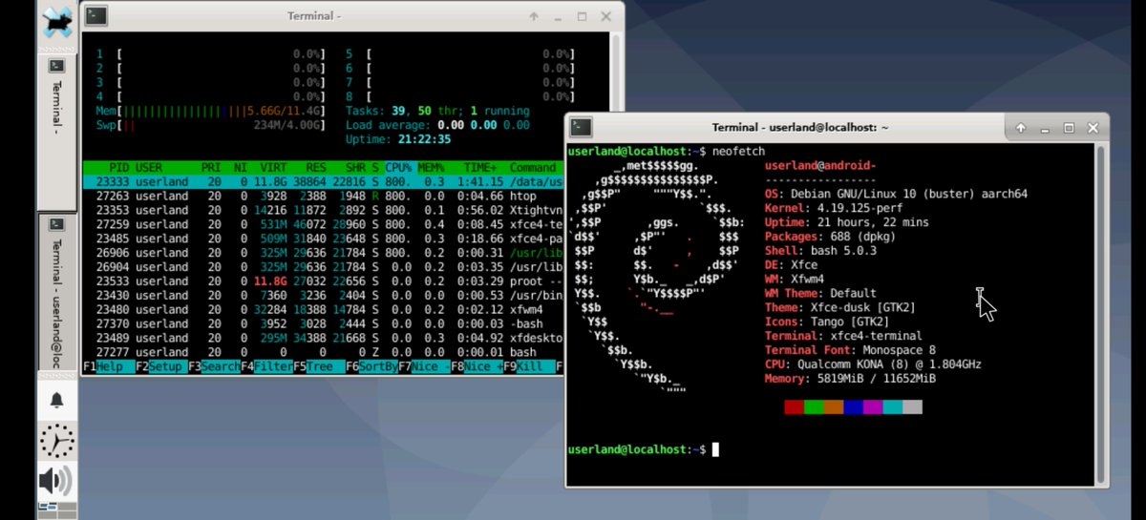Click F8 Nice + in htop bar
The image size is (1146, 520).
click(x=477, y=366)
